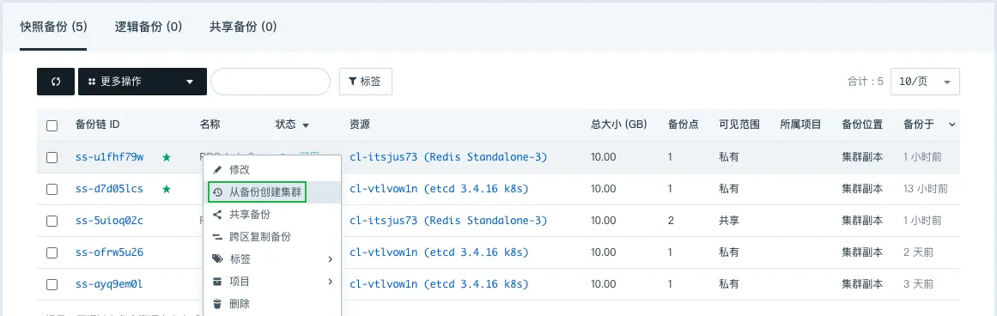This screenshot has height=316, width=997.
Task: Click the green star next to ss-u1fhf79w
Action: (167, 157)
